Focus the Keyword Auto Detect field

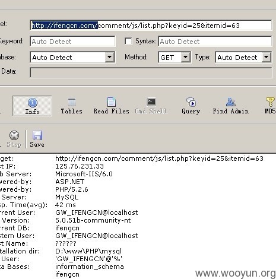[x=72, y=42]
